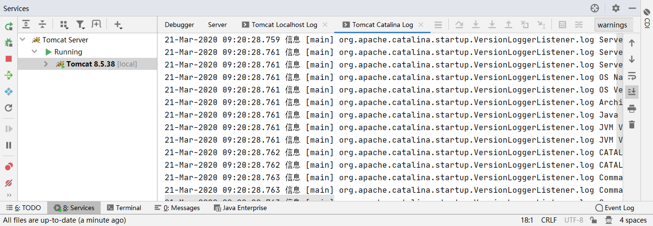
Task: Toggle soft-wrap in log view
Action: click(632, 76)
